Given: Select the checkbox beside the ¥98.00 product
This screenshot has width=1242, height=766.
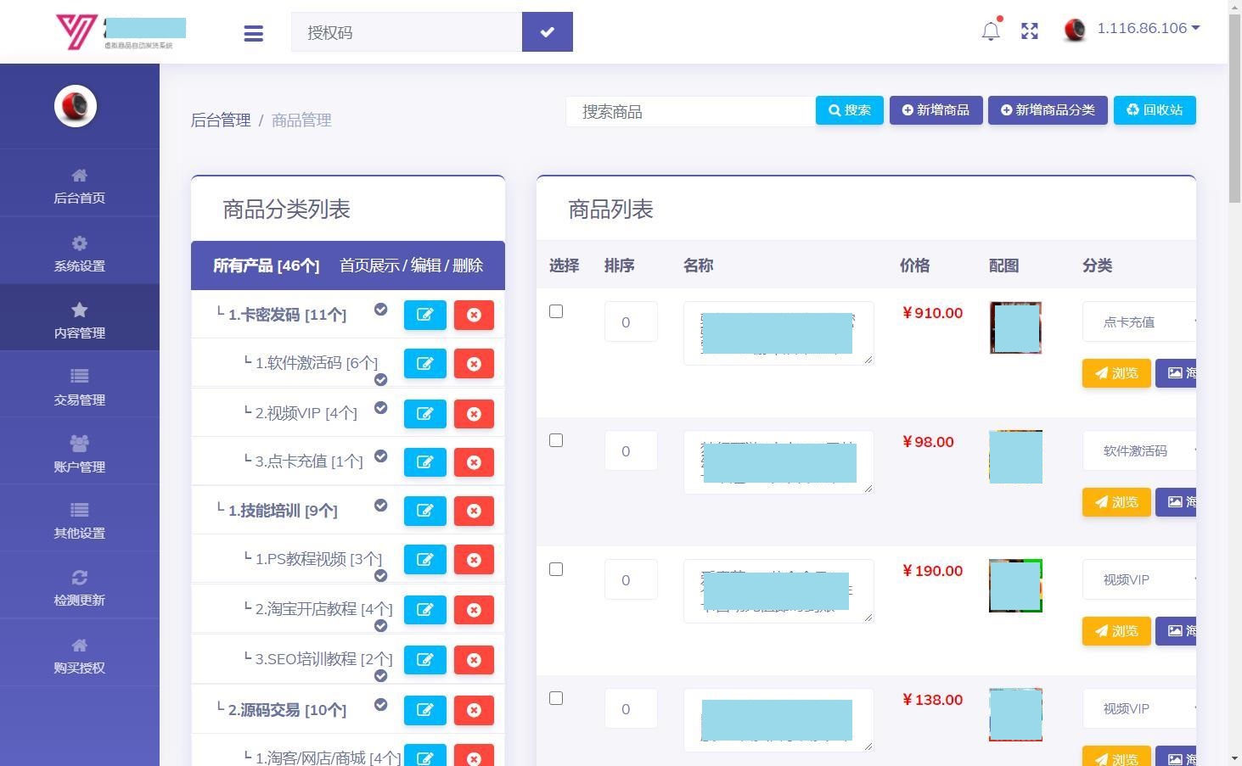Looking at the screenshot, I should (x=556, y=440).
